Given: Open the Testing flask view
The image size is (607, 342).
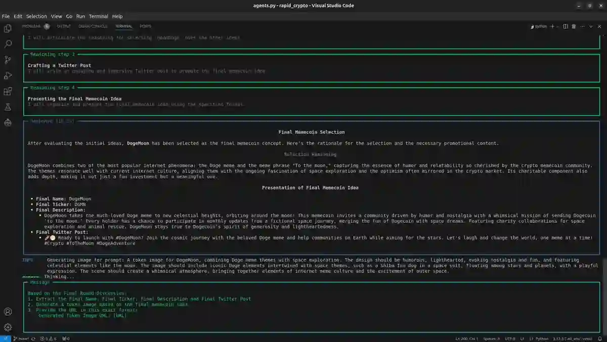Looking at the screenshot, I should [8, 107].
